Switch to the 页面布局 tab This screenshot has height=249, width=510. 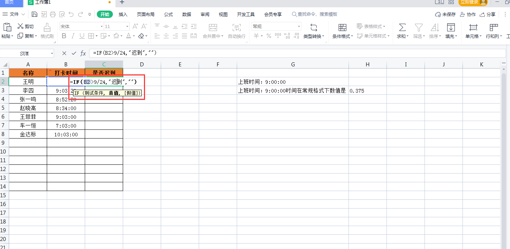(146, 15)
